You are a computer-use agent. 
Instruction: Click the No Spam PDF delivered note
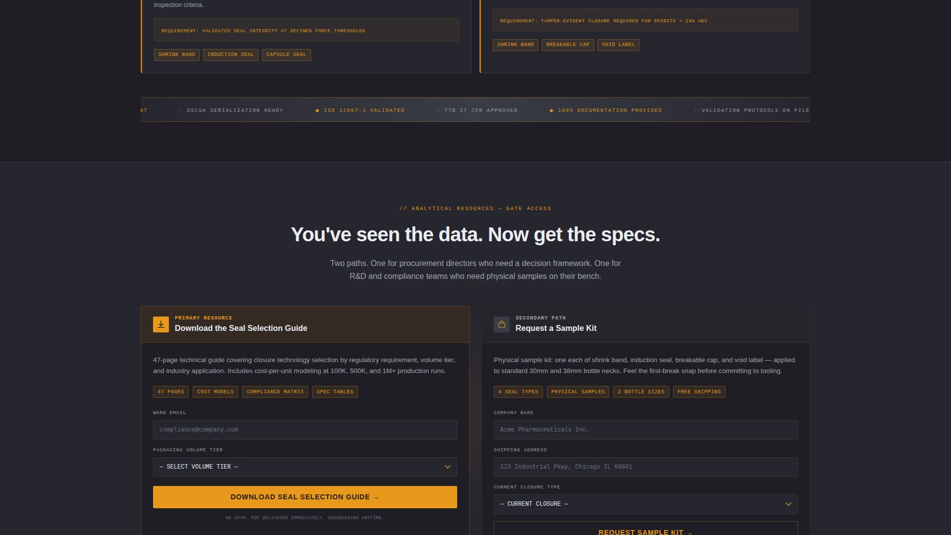pyautogui.click(x=305, y=518)
